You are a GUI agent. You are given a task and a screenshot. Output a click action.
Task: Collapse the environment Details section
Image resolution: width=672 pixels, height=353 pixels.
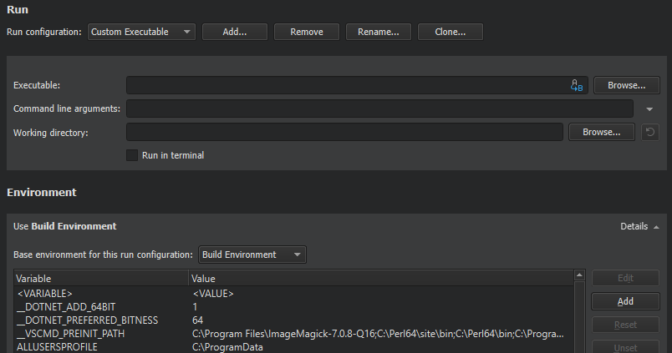pos(639,226)
